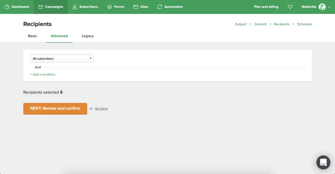Click NEXT: Review and confirm button

point(55,108)
